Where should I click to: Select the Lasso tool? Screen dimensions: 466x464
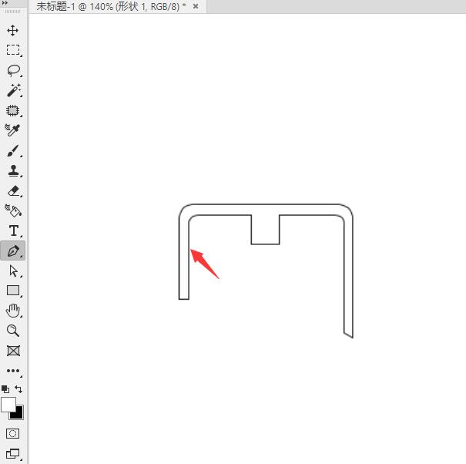(13, 70)
